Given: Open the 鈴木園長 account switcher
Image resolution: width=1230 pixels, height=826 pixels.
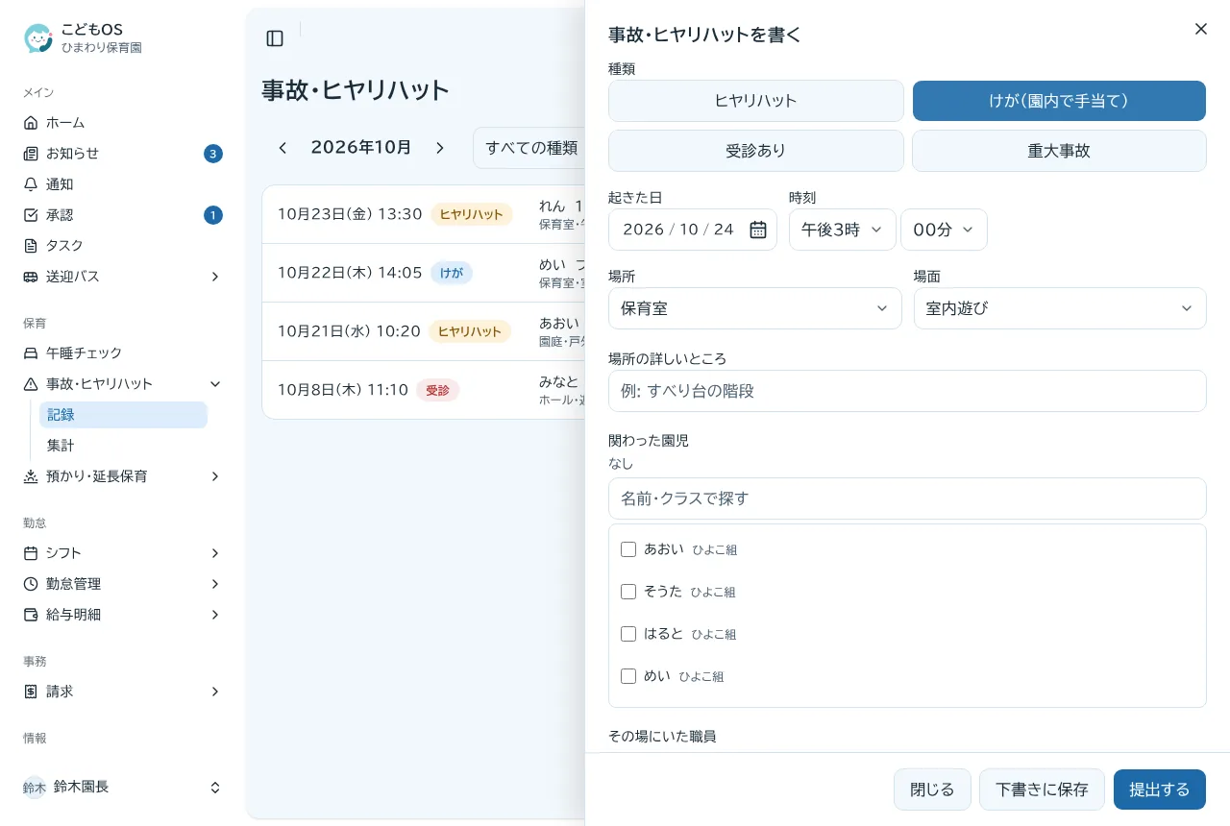Looking at the screenshot, I should (x=123, y=788).
